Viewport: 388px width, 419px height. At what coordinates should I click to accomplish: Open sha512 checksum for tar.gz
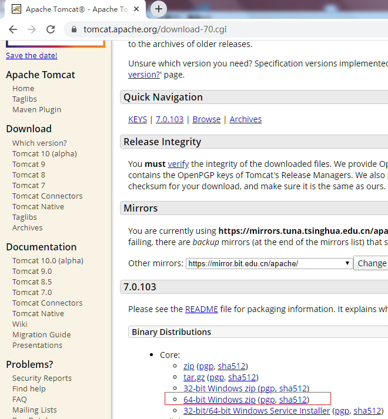click(x=242, y=377)
